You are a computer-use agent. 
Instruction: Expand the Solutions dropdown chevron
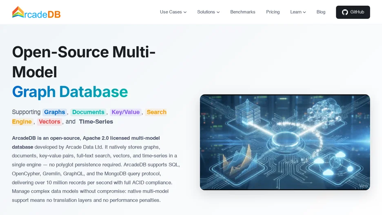[x=218, y=12]
